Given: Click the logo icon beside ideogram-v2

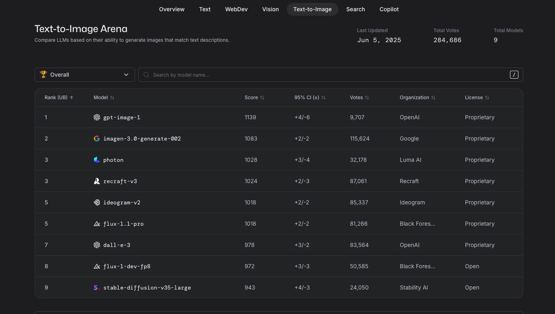Looking at the screenshot, I should pyautogui.click(x=97, y=202).
